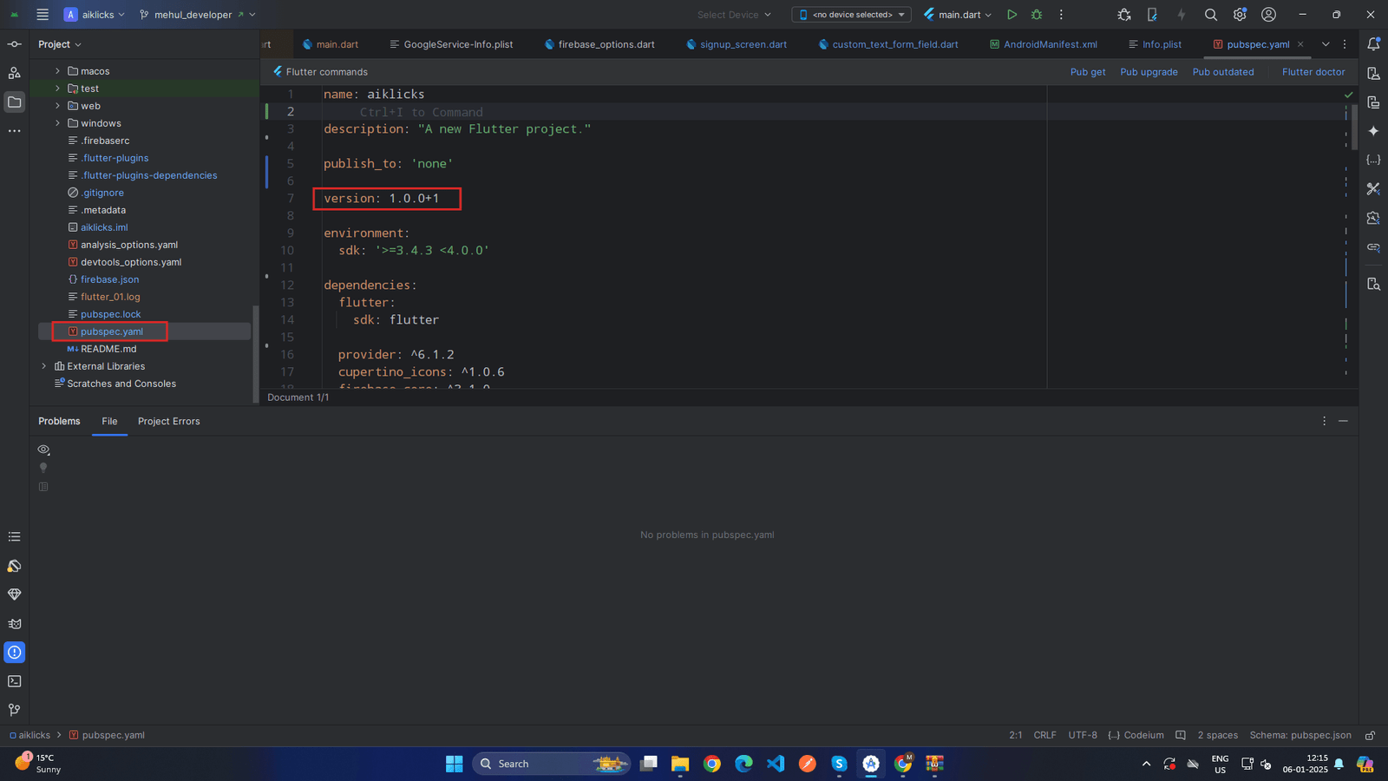
Task: Start debugging with the bug icon
Action: (1037, 15)
